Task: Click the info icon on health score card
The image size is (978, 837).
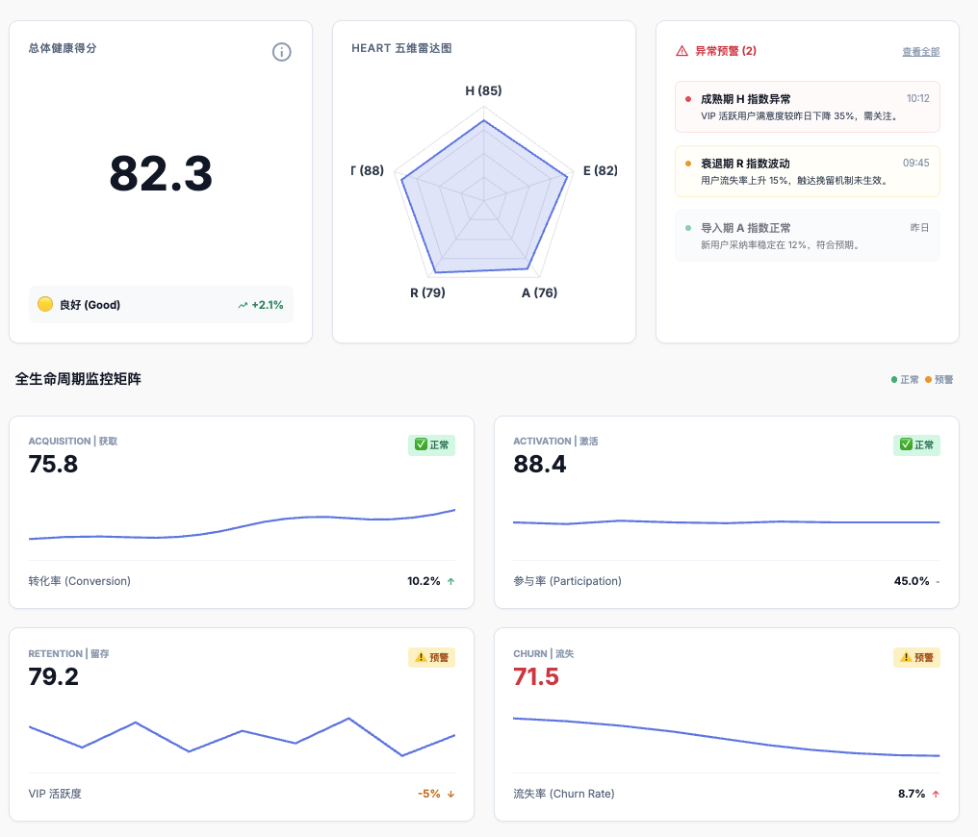Action: pos(281,52)
